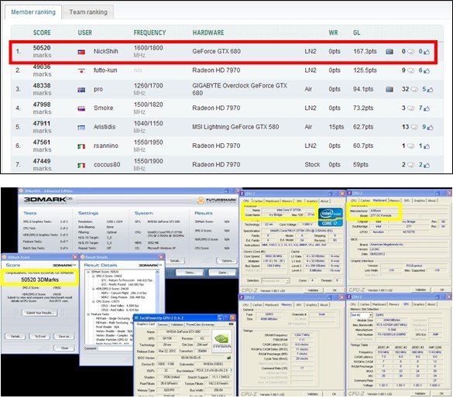
Task: Click the MSI Lightning GeForce GTX 580 entry
Action: click(235, 127)
